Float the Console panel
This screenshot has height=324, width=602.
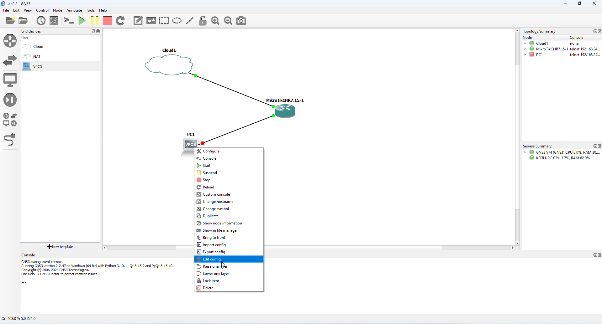pos(595,255)
